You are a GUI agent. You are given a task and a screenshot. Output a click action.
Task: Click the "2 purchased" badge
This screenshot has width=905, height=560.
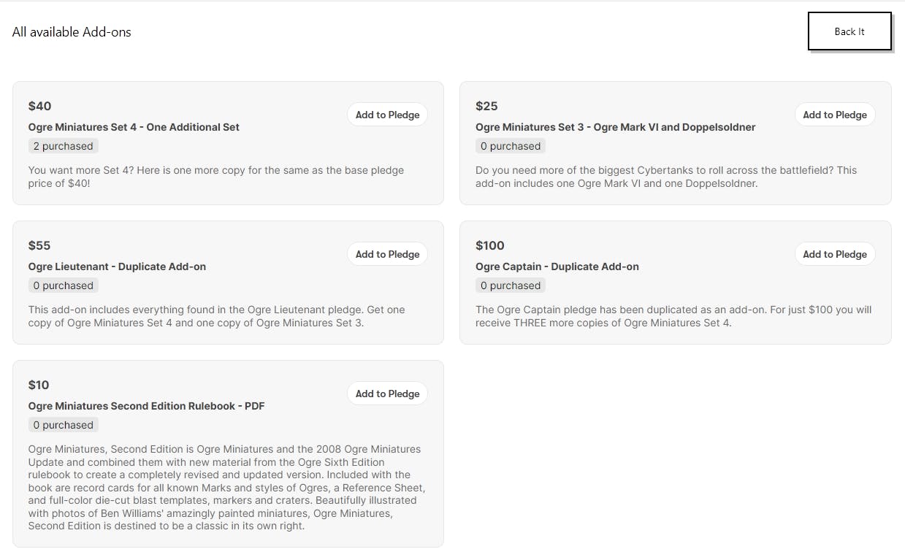pos(63,146)
